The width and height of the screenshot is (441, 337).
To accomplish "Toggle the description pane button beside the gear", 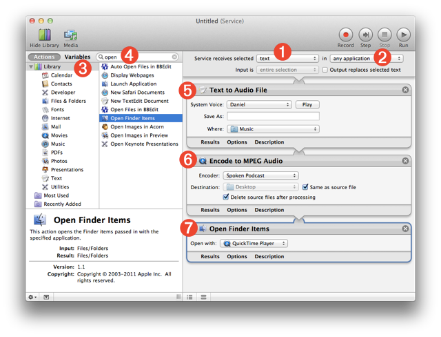I will click(x=46, y=297).
